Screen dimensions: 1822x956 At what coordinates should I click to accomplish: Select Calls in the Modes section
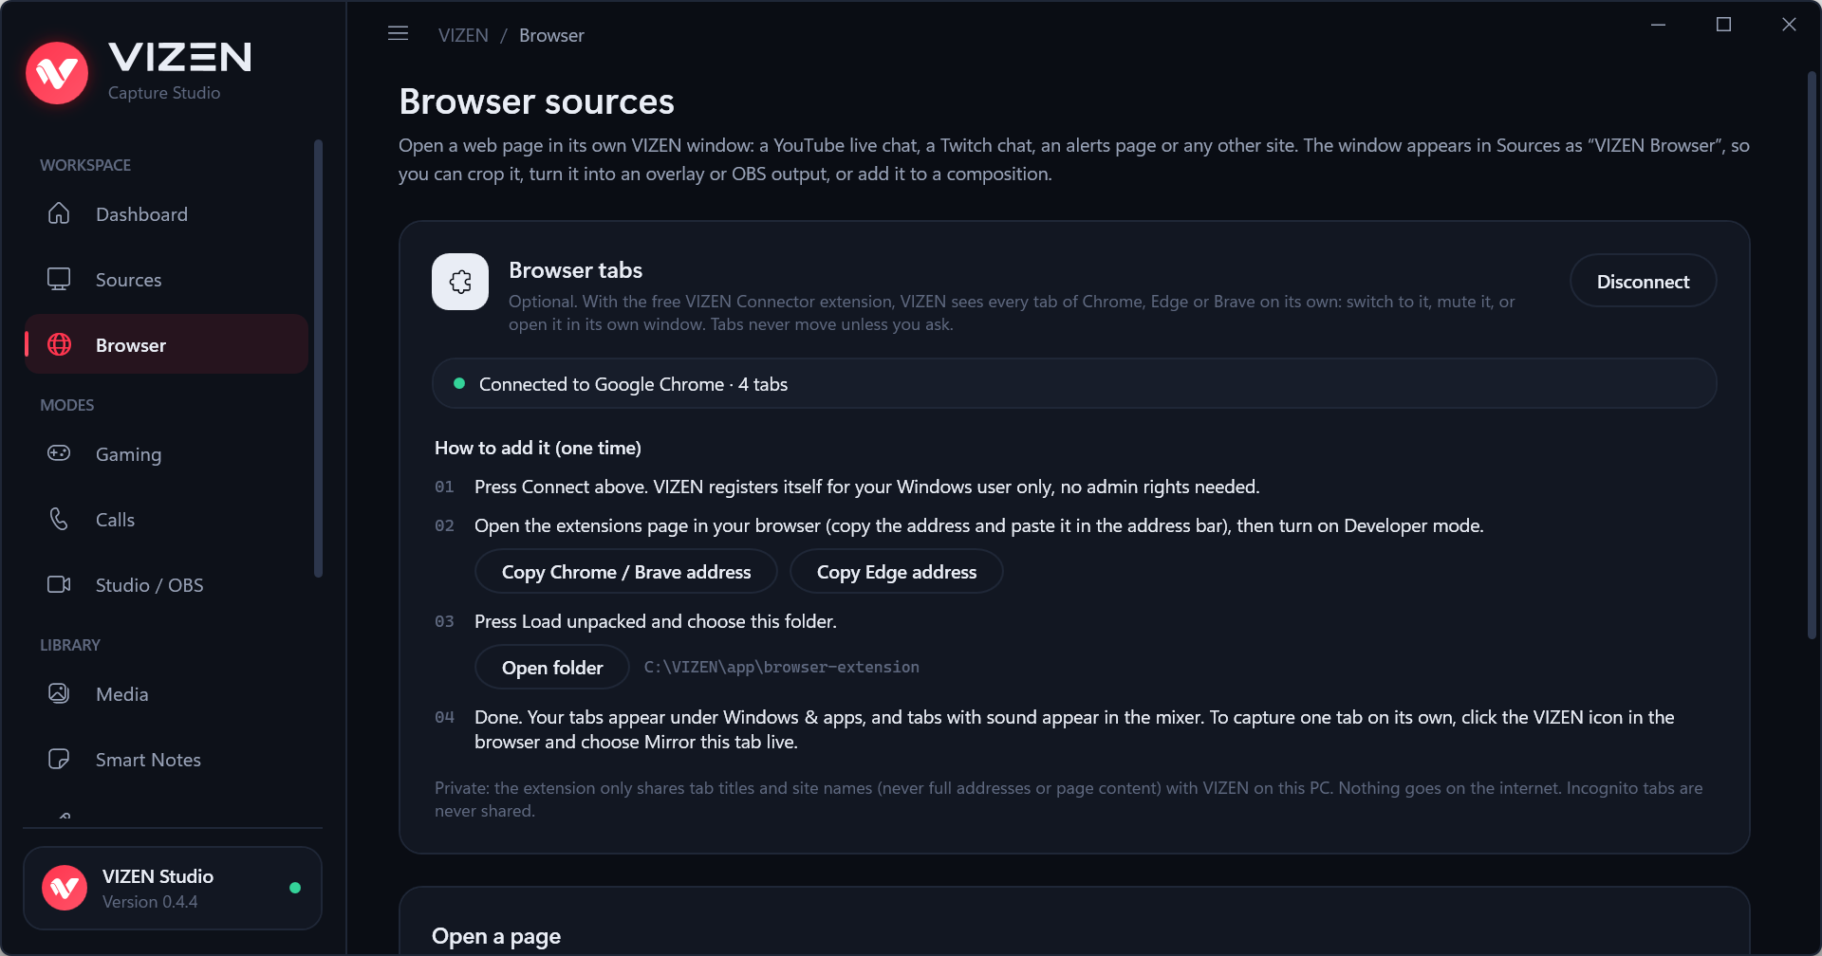tap(166, 519)
